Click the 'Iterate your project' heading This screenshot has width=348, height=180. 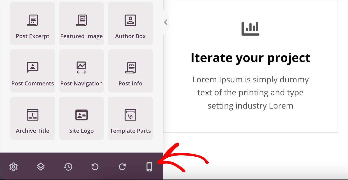tap(250, 58)
